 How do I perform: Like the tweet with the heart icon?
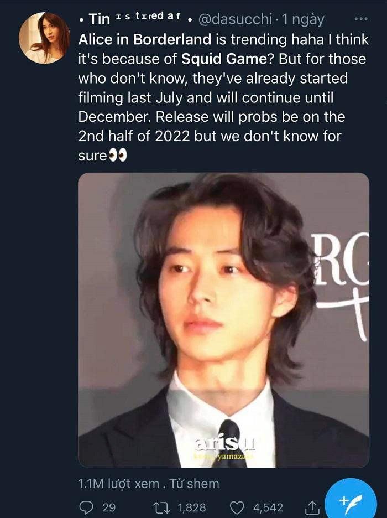coord(237,507)
